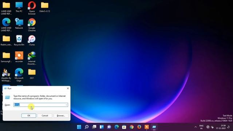Open the Widgets taskbar button
Image resolution: width=233 pixels, height=131 pixels.
[x=102, y=127]
